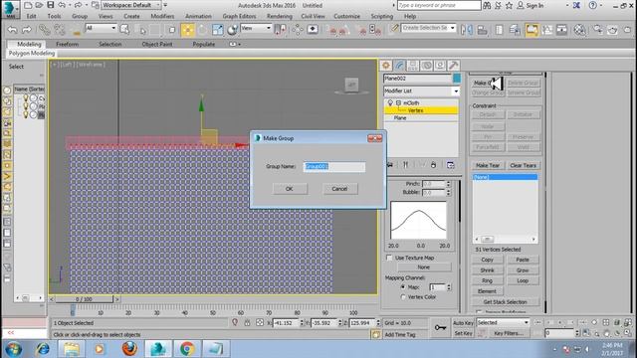
Task: Click the New Scene icon in title bar
Action: click(x=28, y=5)
